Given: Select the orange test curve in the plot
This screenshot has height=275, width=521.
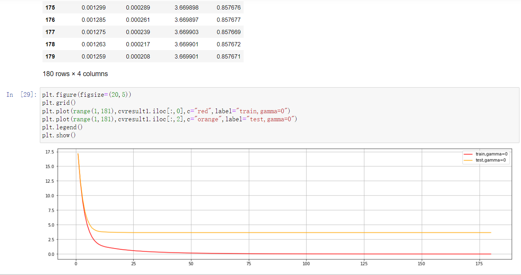Looking at the screenshot, I should (x=268, y=232).
